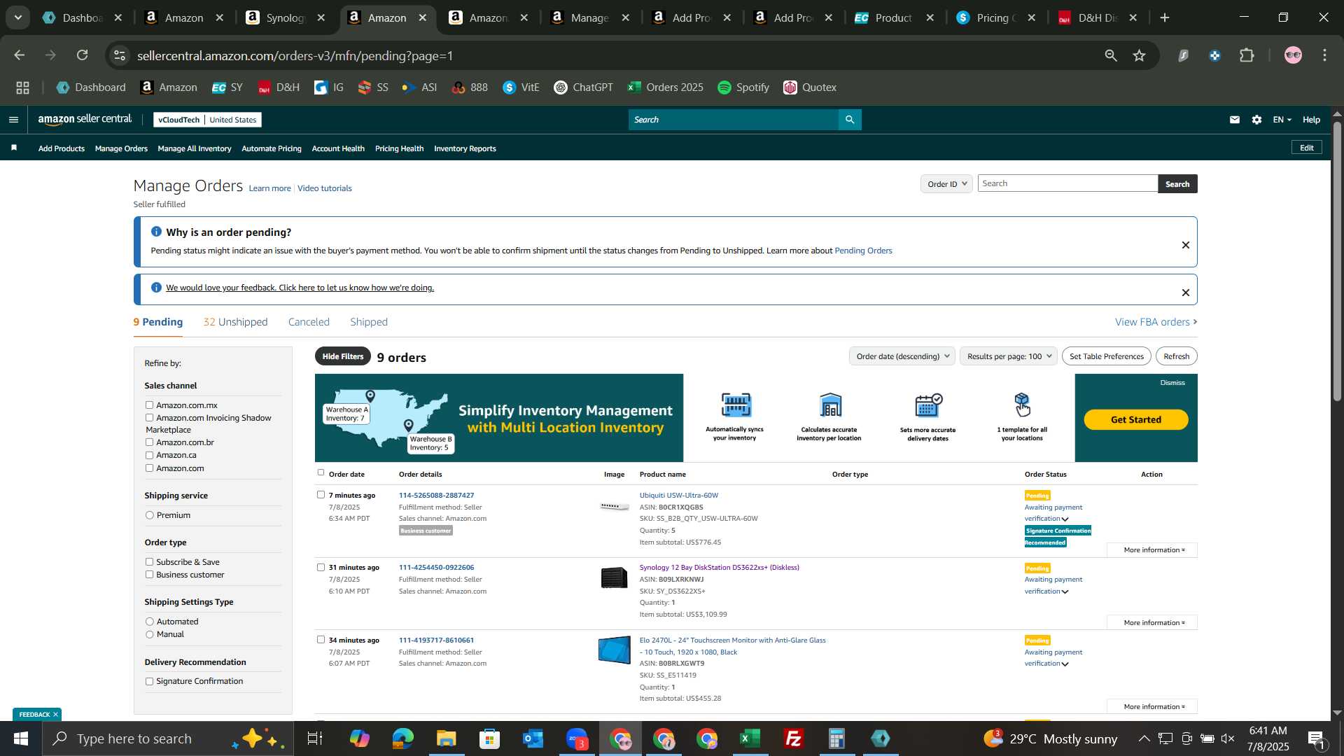Check the Amazon.com sales channel filter
The height and width of the screenshot is (756, 1344).
149,468
